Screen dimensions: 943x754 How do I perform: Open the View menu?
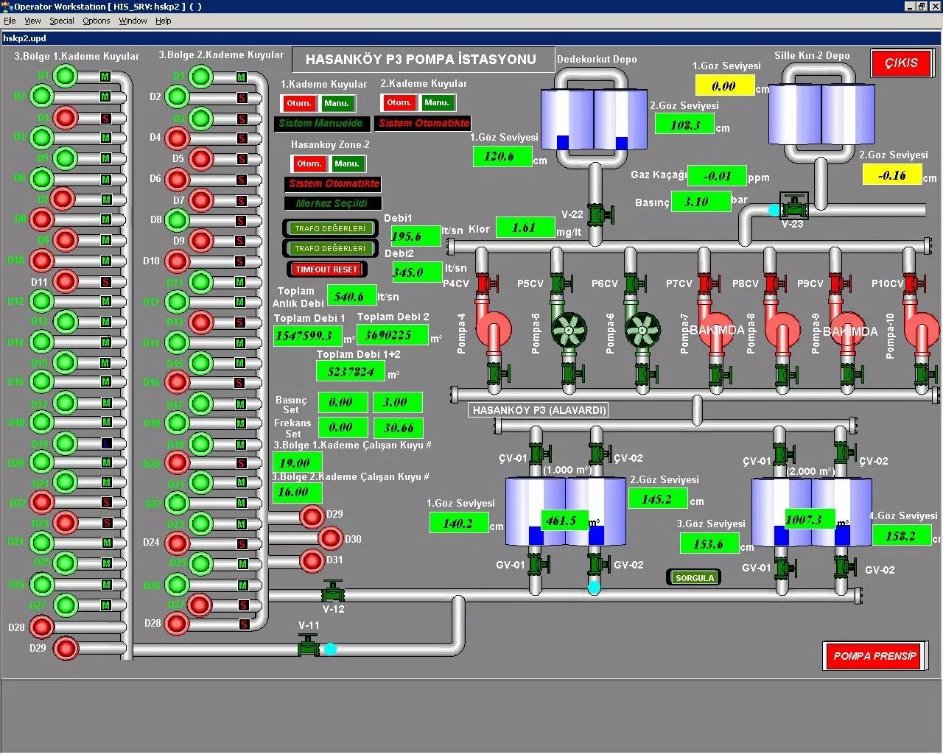[x=32, y=21]
